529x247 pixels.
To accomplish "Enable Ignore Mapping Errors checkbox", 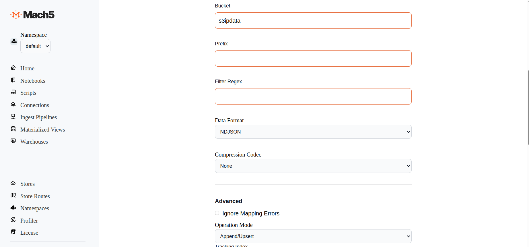I will pos(217,213).
